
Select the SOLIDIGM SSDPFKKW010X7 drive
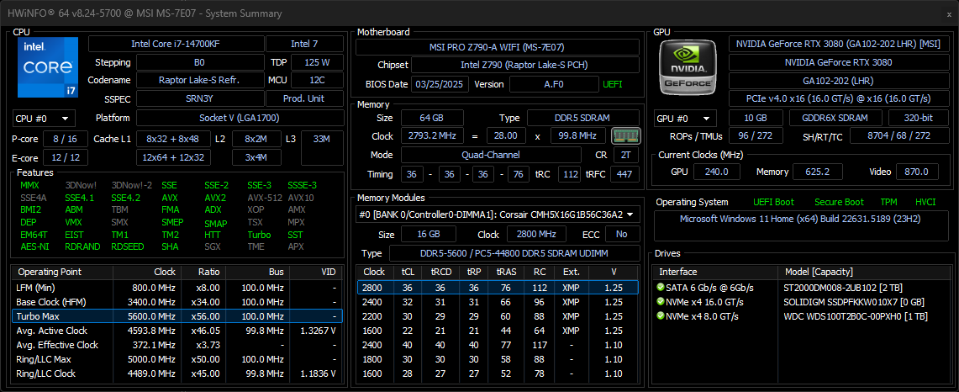(801, 302)
